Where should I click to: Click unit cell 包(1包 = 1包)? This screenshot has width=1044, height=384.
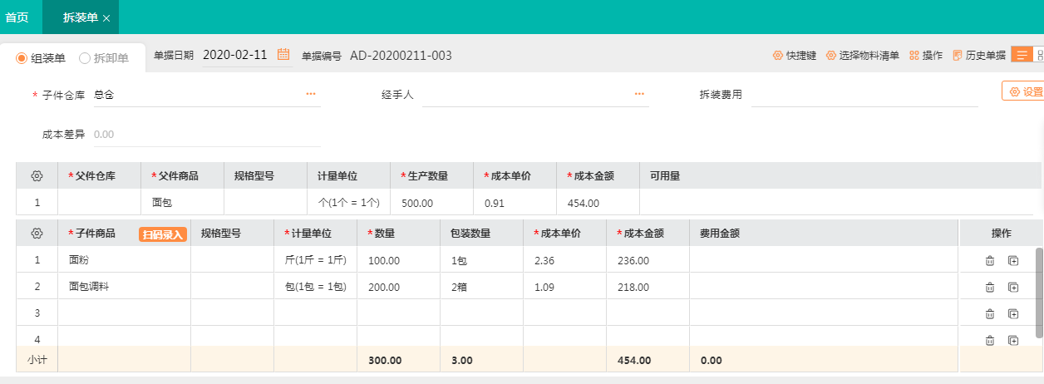316,287
